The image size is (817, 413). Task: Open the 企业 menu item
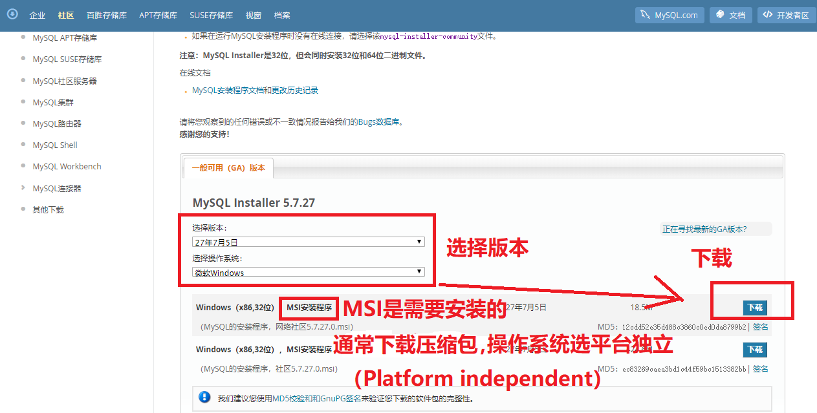[x=38, y=15]
